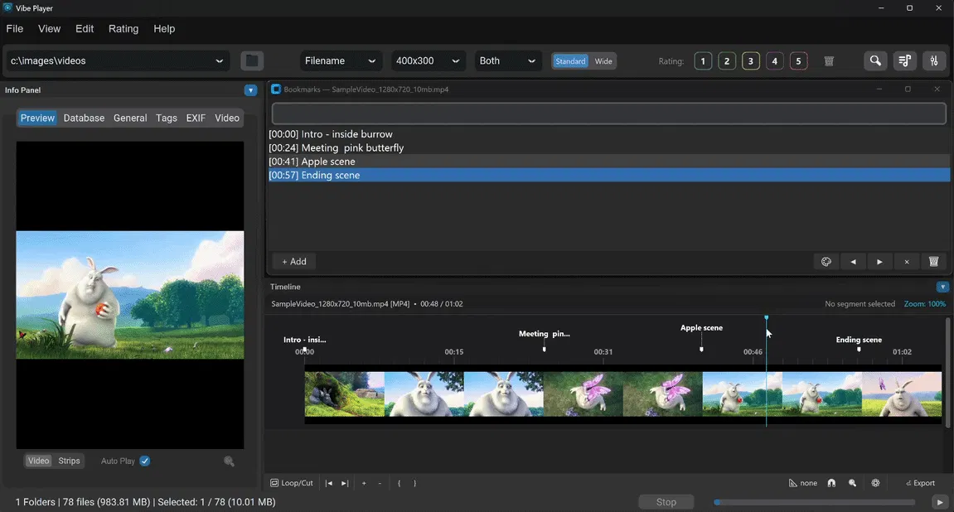Switch to Wide layout mode
This screenshot has width=954, height=512.
click(603, 60)
